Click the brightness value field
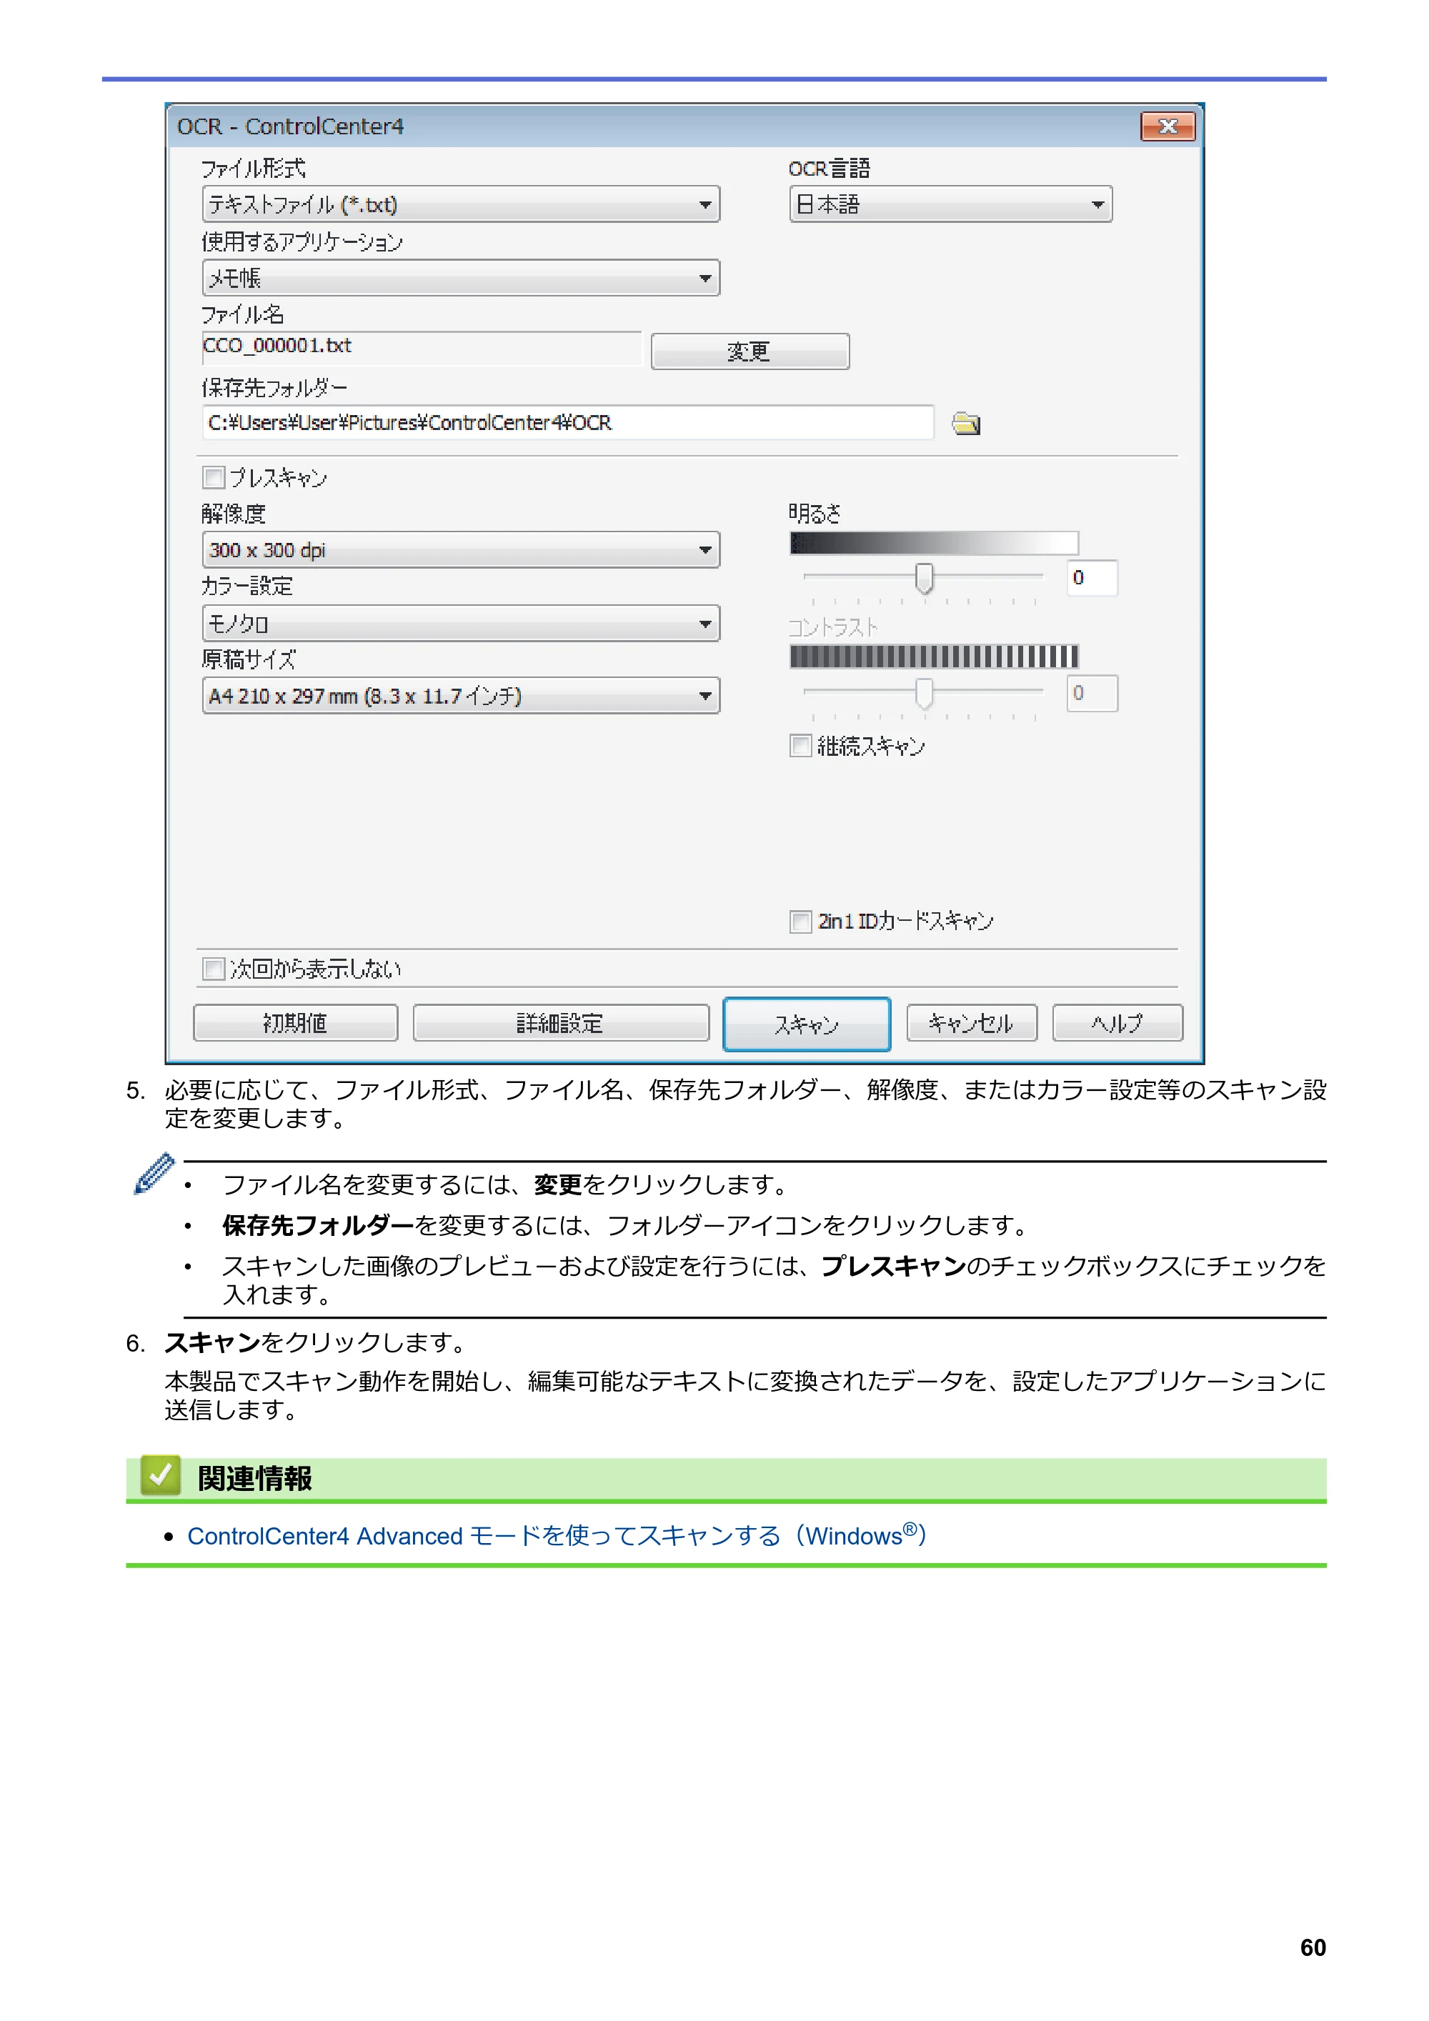The height and width of the screenshot is (2021, 1429). [x=1092, y=579]
